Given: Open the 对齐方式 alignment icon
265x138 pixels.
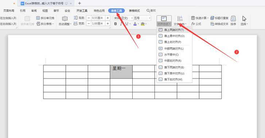Looking at the screenshot, I should pyautogui.click(x=164, y=19).
